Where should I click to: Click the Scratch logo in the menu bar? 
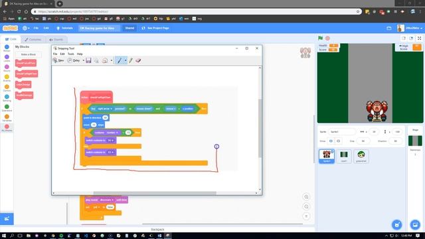(11, 28)
